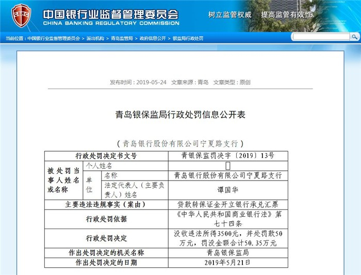The width and height of the screenshot is (361, 275).
Task: Click slogan text 树立监管权威
Action: [230, 15]
